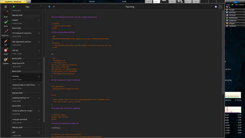Screen dimensions: 245x138
Task: Click the marknote window title tab
Action: (x=13, y=2)
